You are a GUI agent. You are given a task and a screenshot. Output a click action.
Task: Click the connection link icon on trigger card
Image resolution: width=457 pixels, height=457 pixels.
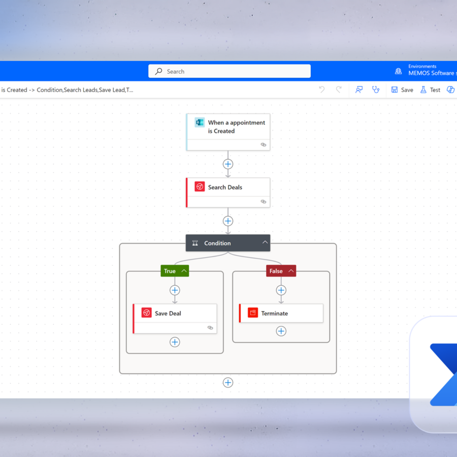(x=263, y=145)
